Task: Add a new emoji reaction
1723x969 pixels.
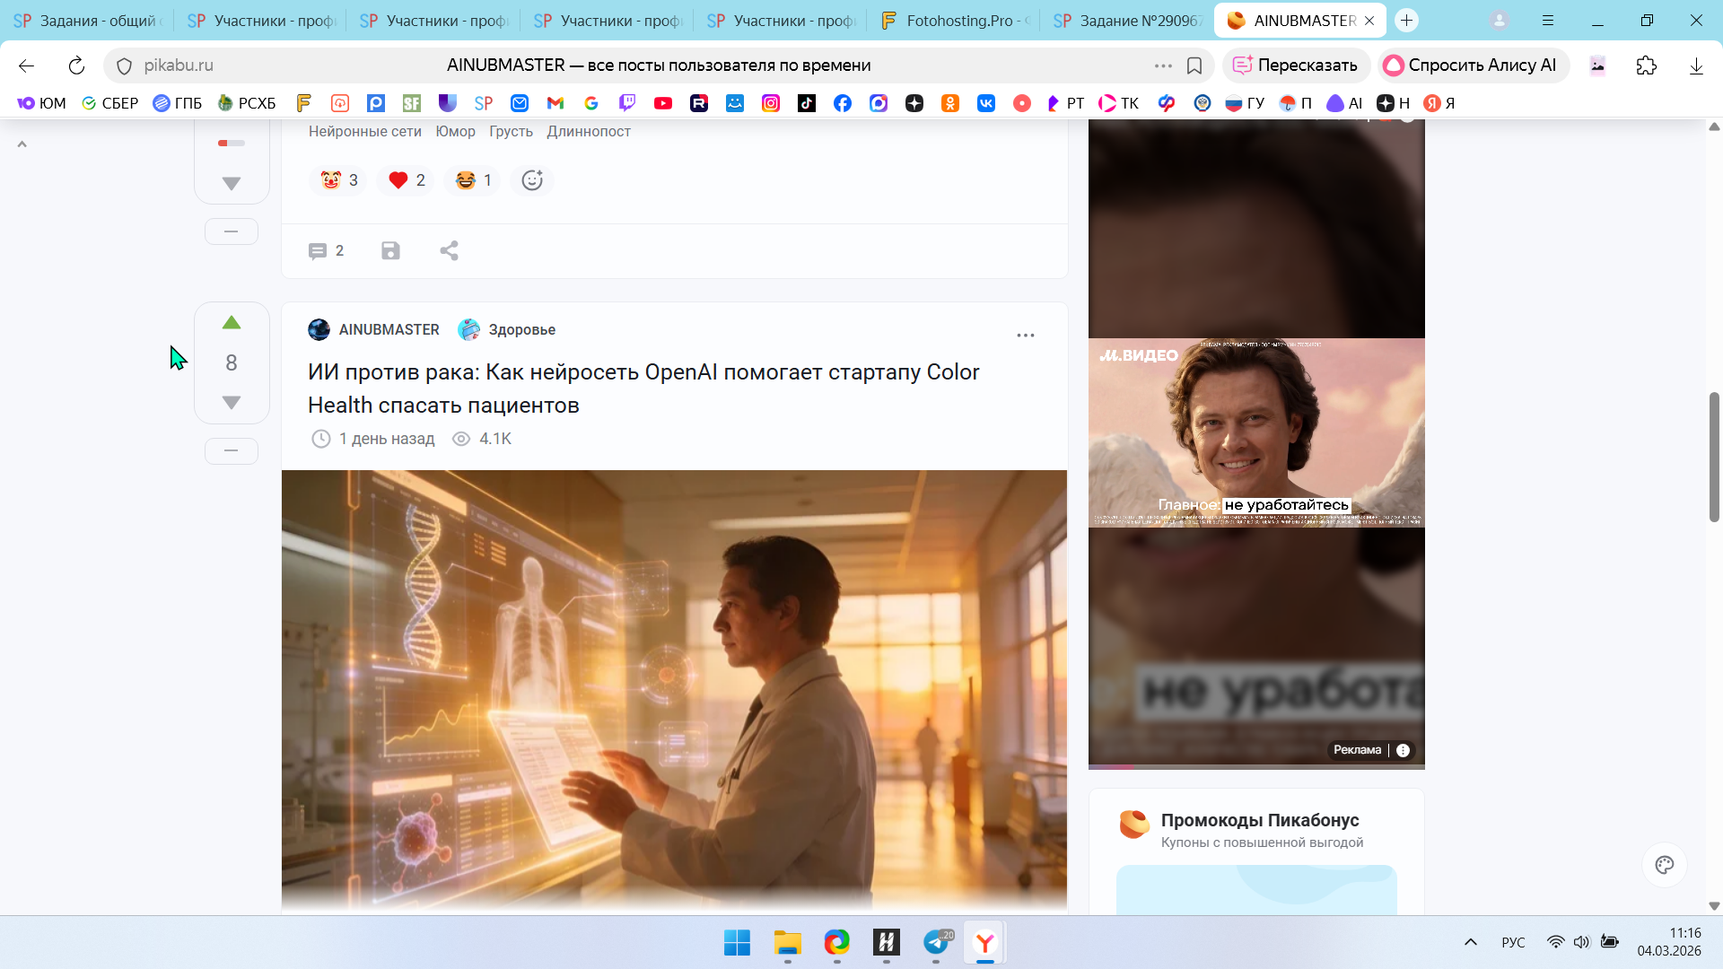Action: (x=532, y=180)
